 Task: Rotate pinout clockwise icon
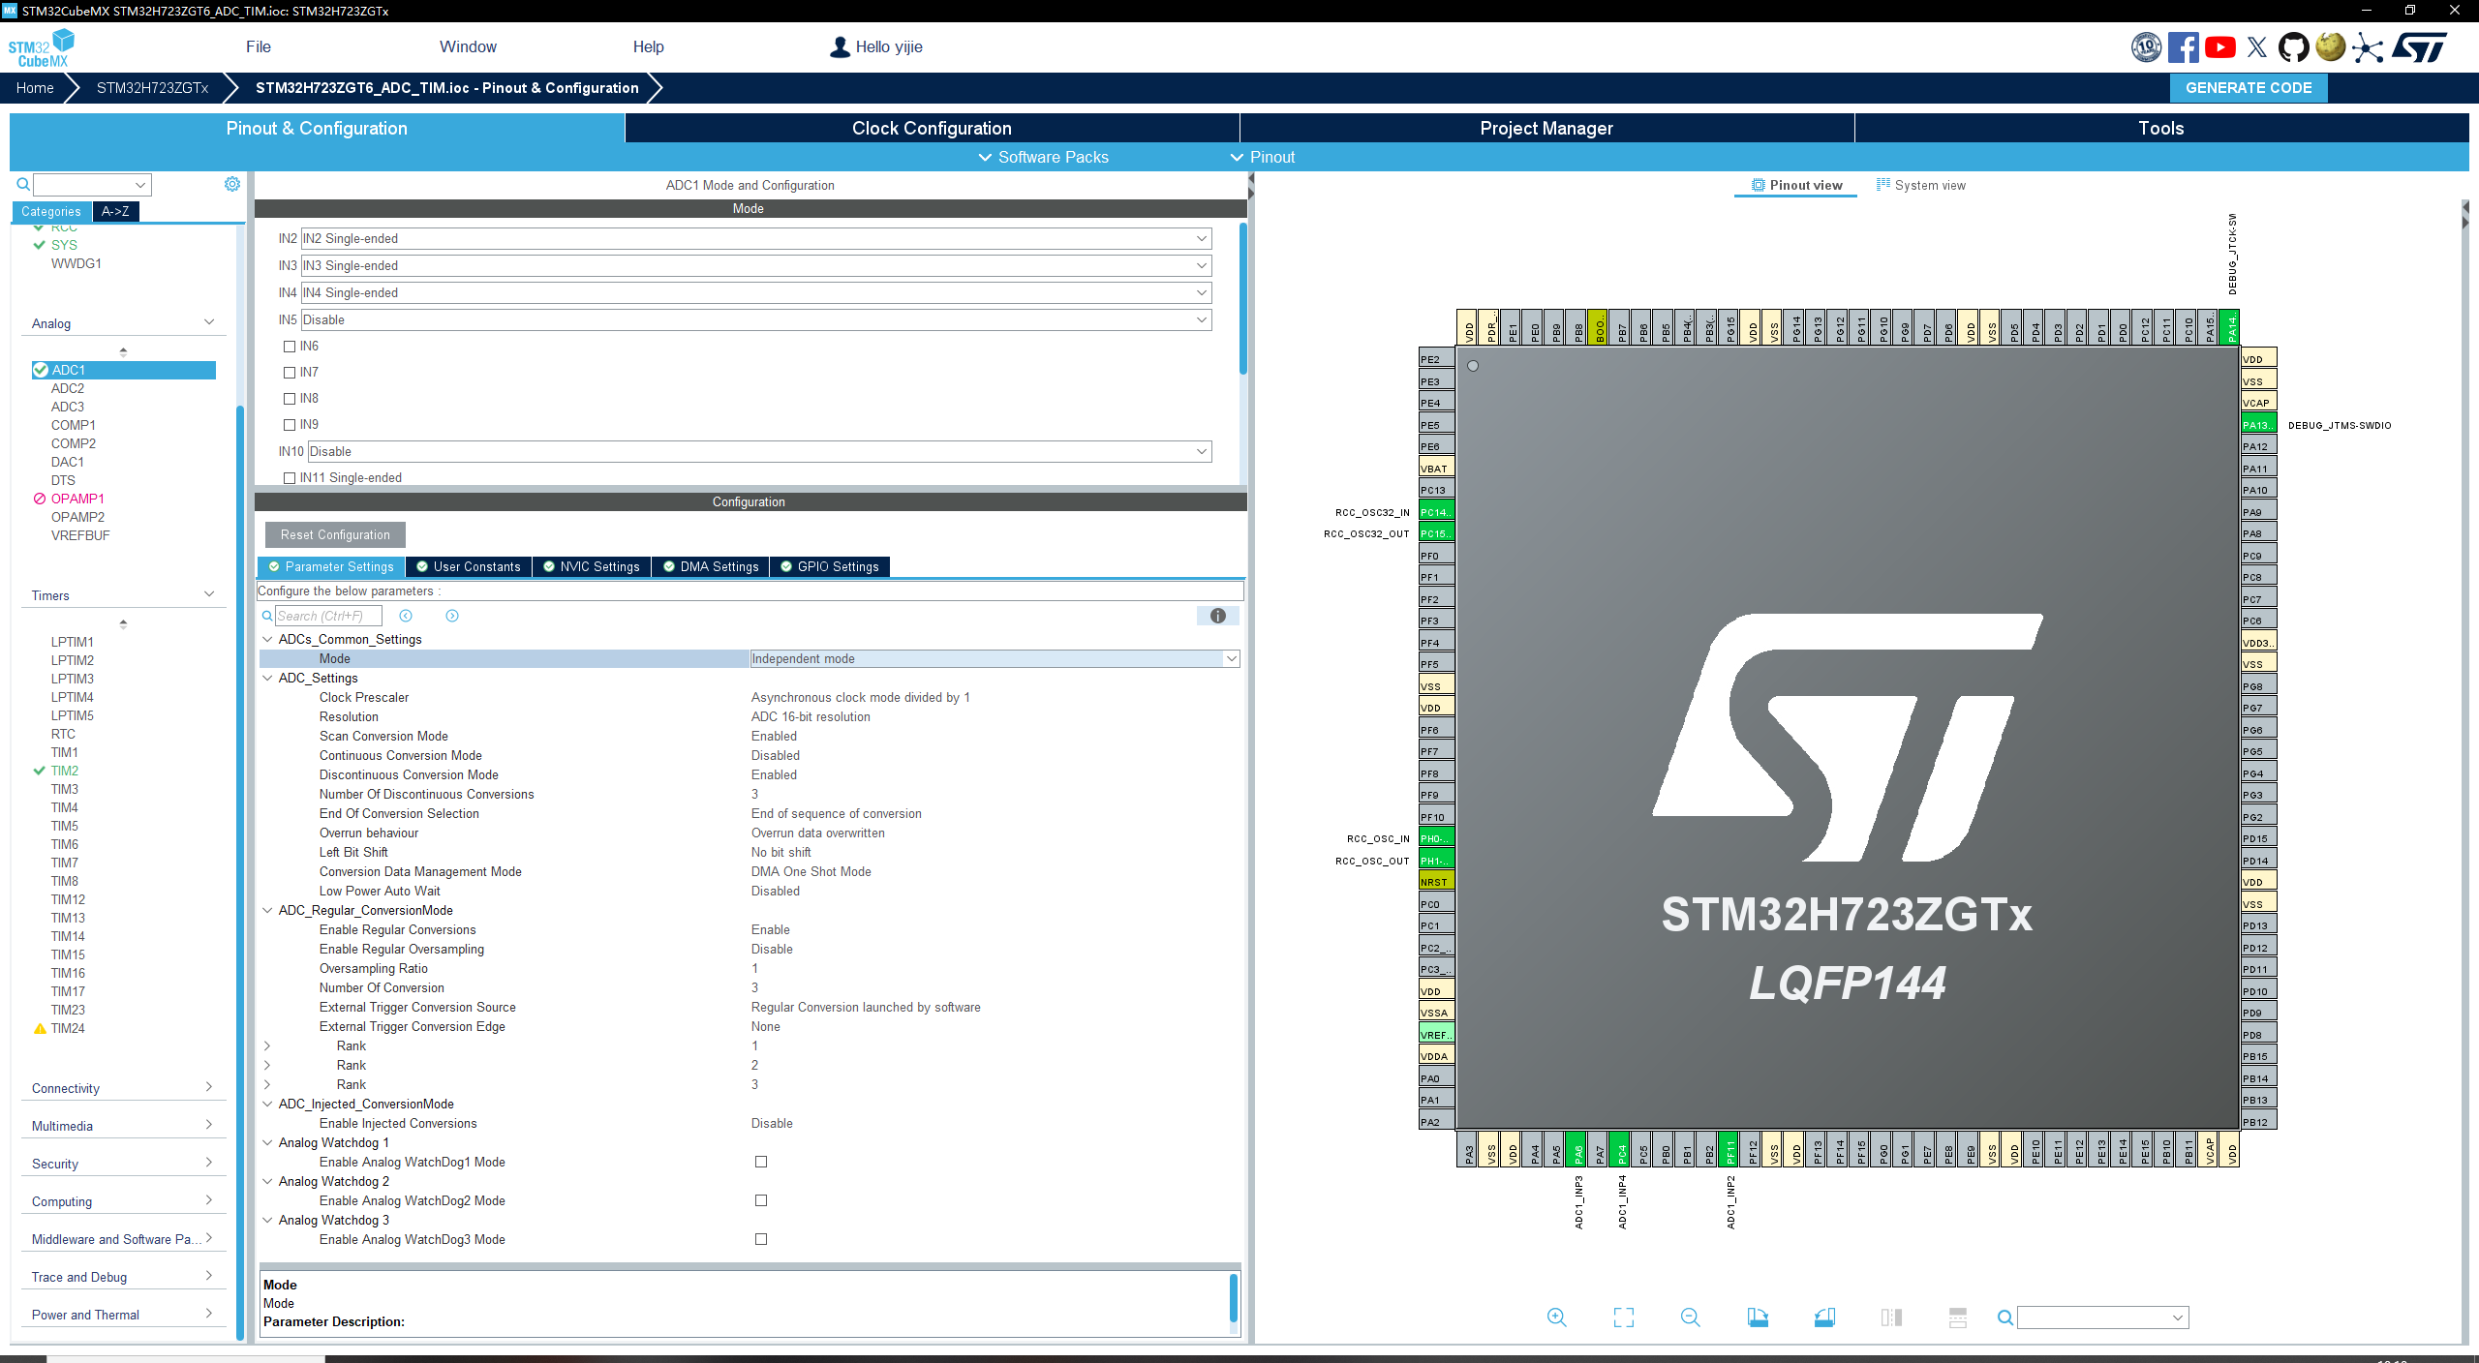point(1758,1317)
